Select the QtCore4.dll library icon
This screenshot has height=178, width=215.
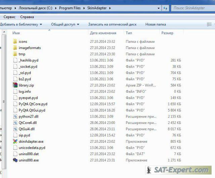tap(15, 123)
